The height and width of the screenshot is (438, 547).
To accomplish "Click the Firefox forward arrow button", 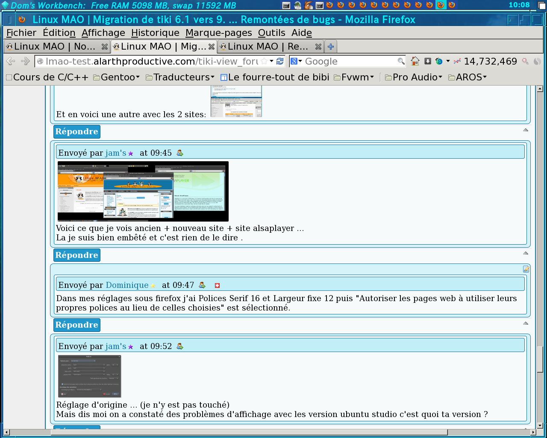I will pos(26,61).
